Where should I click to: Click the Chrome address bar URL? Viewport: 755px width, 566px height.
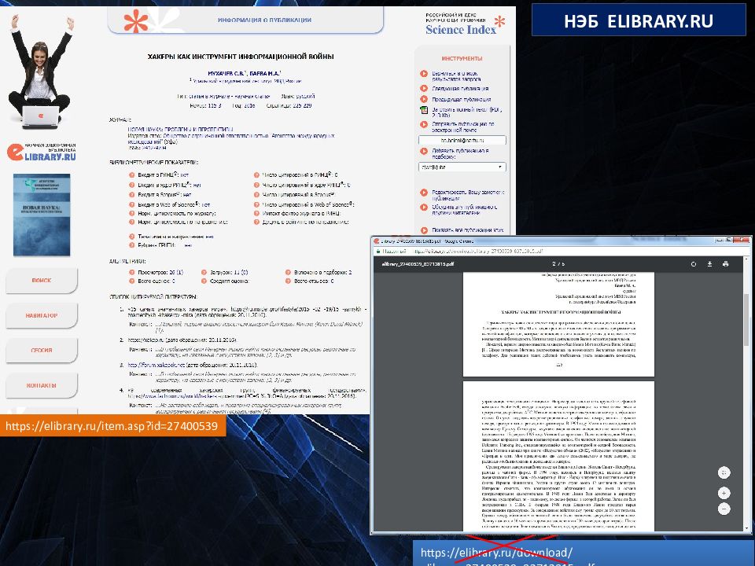pos(479,252)
